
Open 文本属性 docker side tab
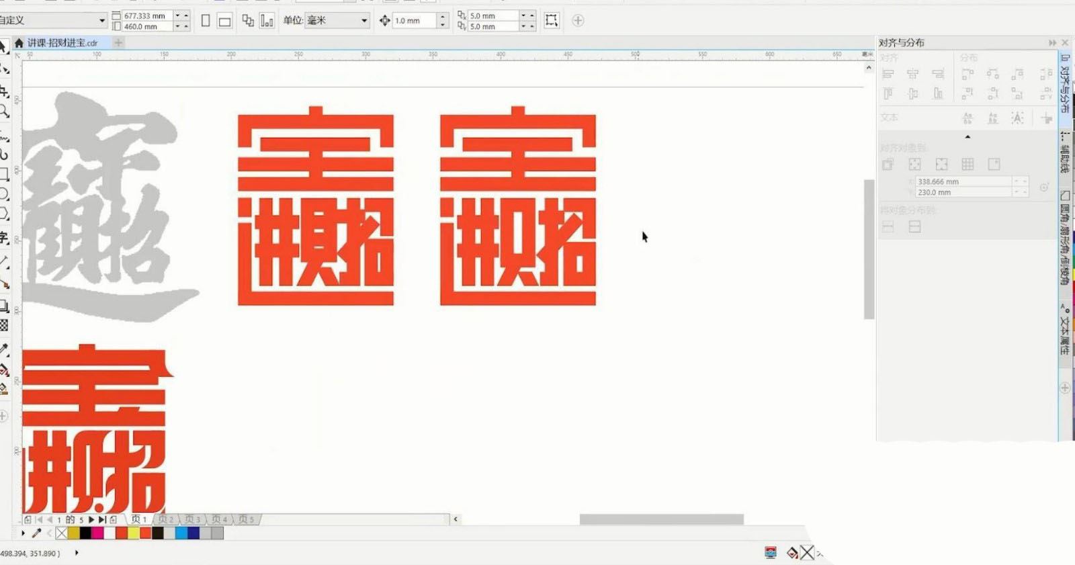click(1065, 329)
